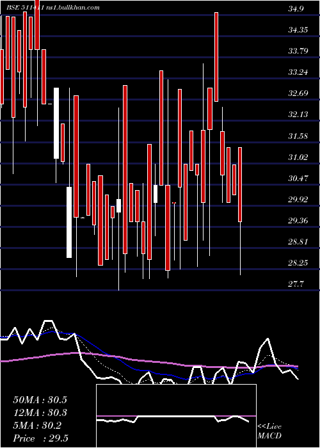Click the Live MACD label
The image size is (320, 448).
[269, 431]
